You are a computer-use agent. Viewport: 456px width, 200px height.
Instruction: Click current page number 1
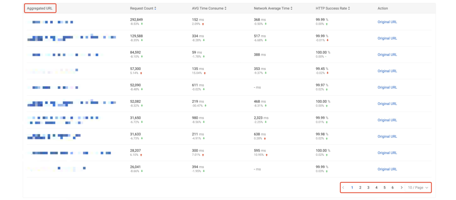352,187
